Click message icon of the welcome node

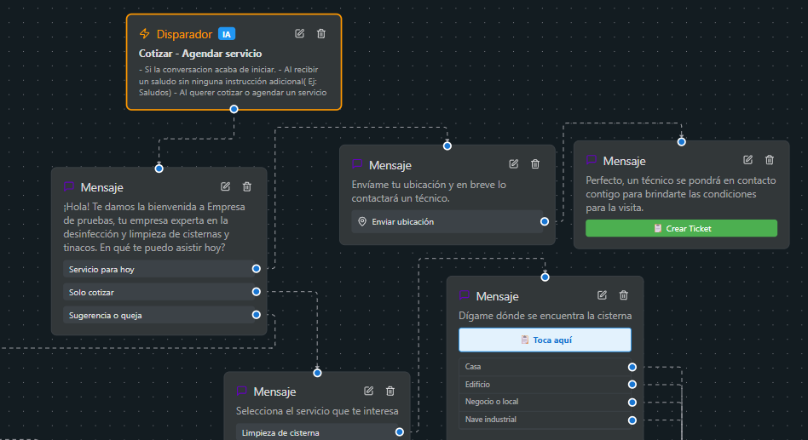68,186
